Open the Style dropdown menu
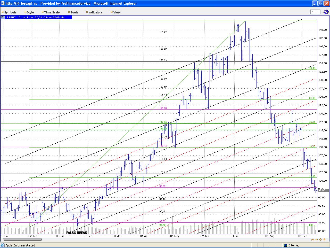330x248 pixels. point(29,12)
